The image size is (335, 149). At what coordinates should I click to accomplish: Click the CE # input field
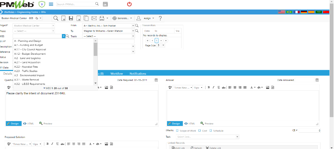309,131
